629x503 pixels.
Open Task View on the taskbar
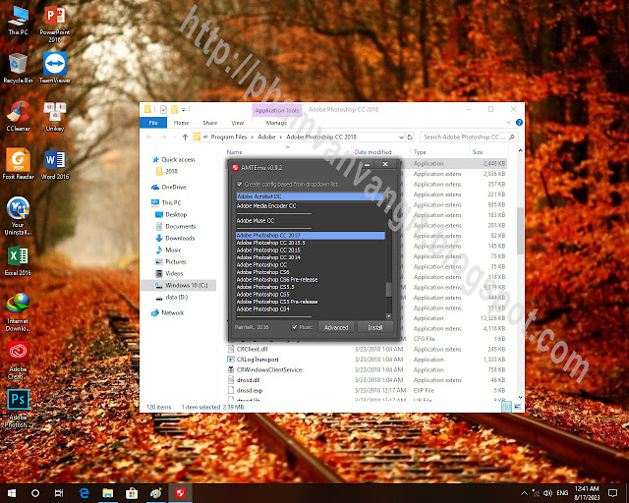pos(59,493)
